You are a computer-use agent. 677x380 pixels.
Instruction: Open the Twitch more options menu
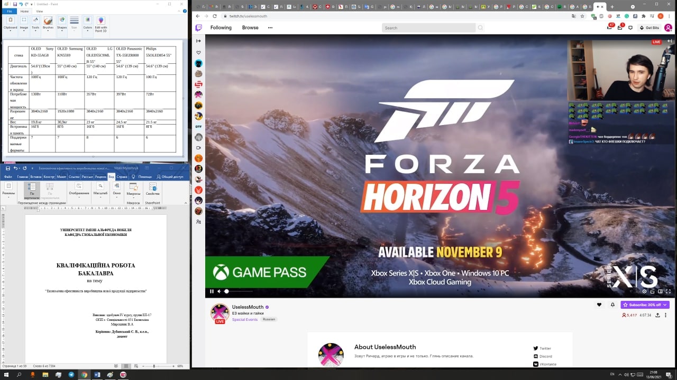270,27
